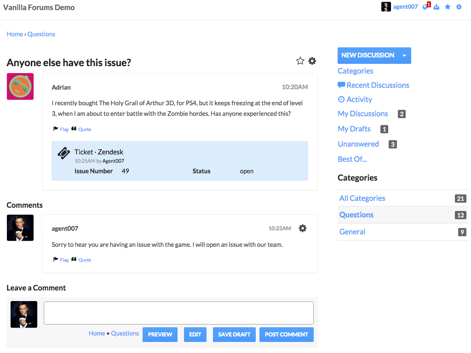Go to Recent Discussions
Image resolution: width=471 pixels, height=353 pixels.
tap(377, 85)
